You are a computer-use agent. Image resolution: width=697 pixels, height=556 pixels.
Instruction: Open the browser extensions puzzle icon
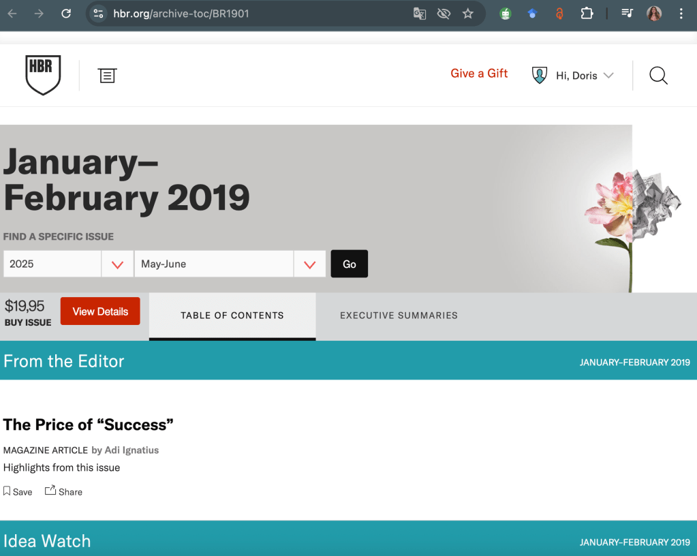click(587, 14)
